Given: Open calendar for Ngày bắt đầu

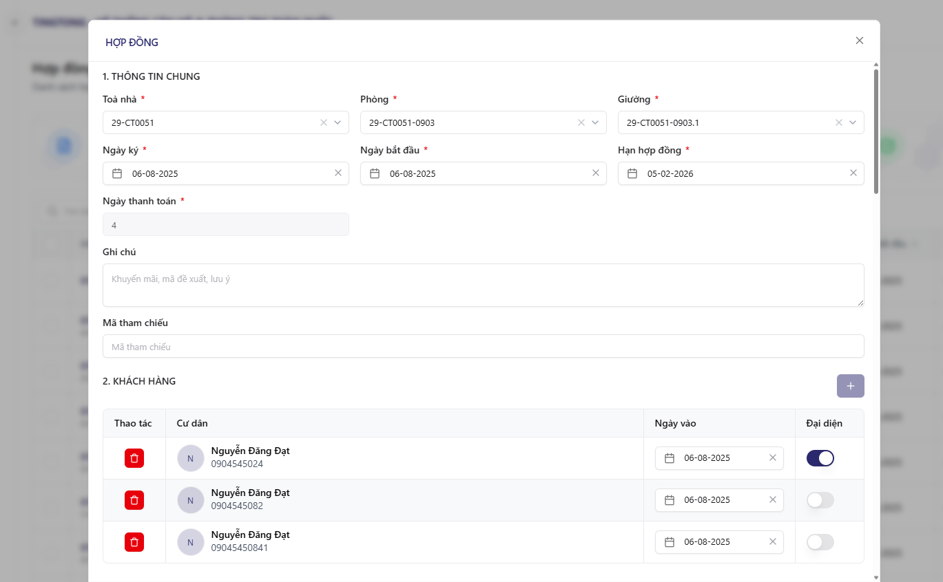Looking at the screenshot, I should (375, 173).
